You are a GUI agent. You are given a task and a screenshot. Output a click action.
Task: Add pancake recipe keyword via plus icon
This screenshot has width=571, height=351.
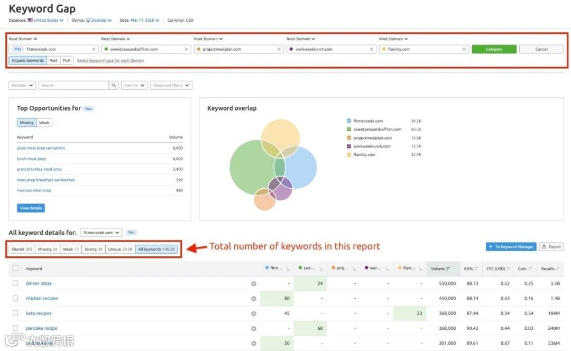pyautogui.click(x=253, y=328)
